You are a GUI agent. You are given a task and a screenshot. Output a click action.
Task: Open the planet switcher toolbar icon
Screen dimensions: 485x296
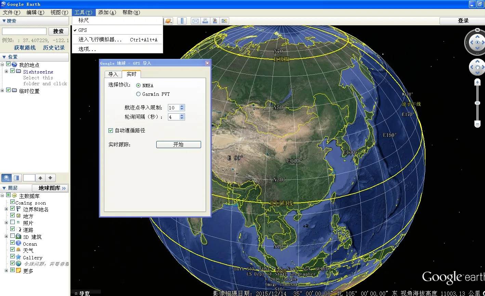click(169, 21)
